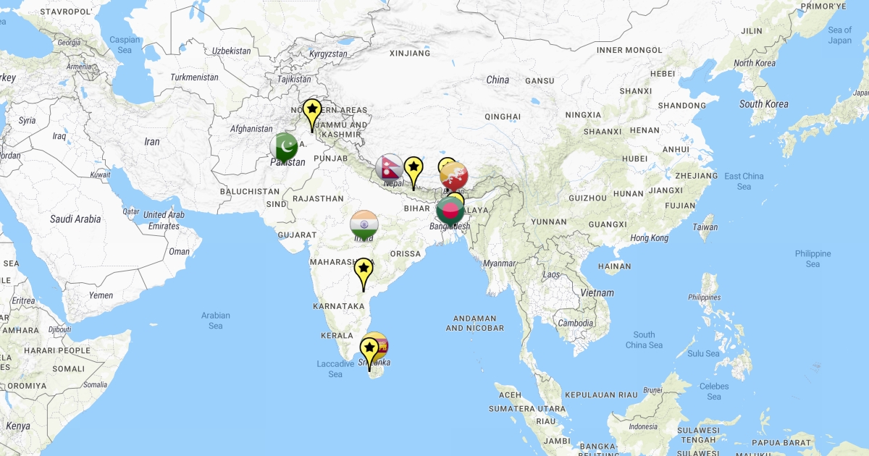869x456 pixels.
Task: Click the Iran country label
Action: pyautogui.click(x=152, y=142)
